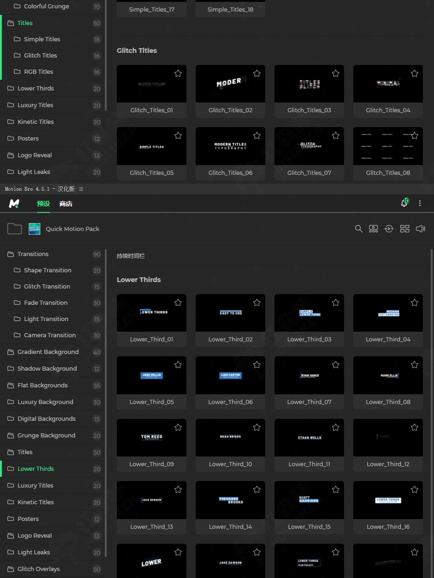The height and width of the screenshot is (578, 434).
Task: Select the Lower_Third_15 Scott Harrison thumbnail
Action: pyautogui.click(x=309, y=500)
